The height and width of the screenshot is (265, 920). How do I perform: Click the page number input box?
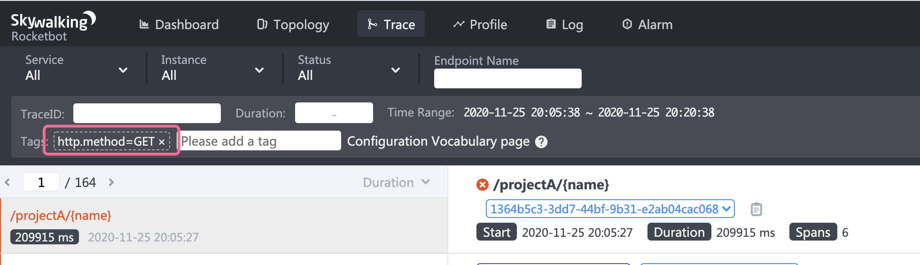coord(41,182)
